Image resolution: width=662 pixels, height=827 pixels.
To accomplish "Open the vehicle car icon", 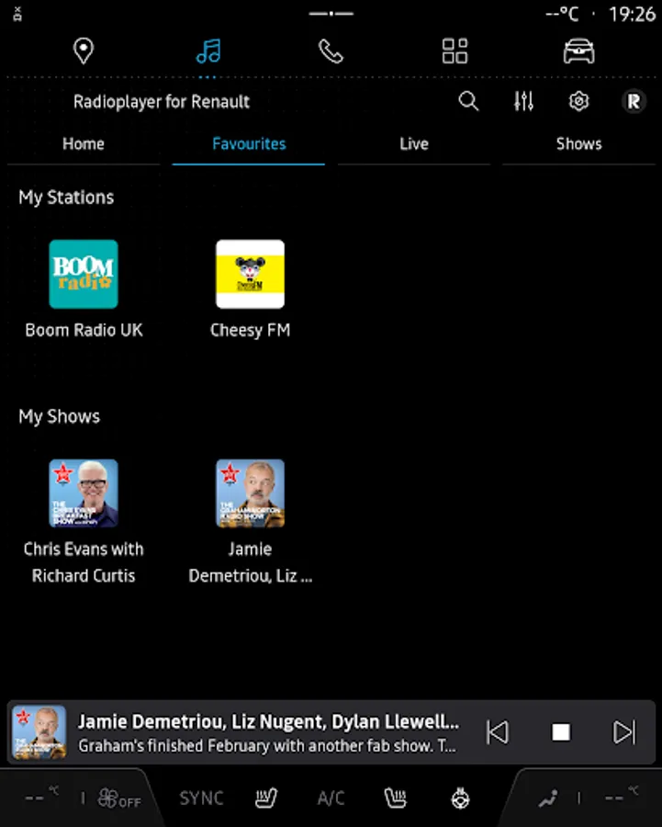I will [x=578, y=51].
